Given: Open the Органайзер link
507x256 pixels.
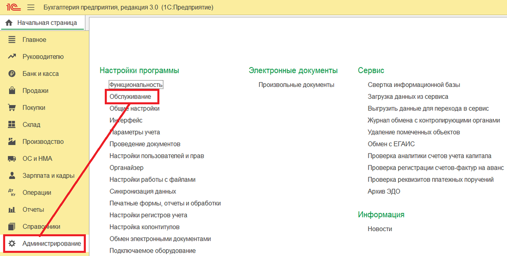Looking at the screenshot, I should (x=126, y=167).
